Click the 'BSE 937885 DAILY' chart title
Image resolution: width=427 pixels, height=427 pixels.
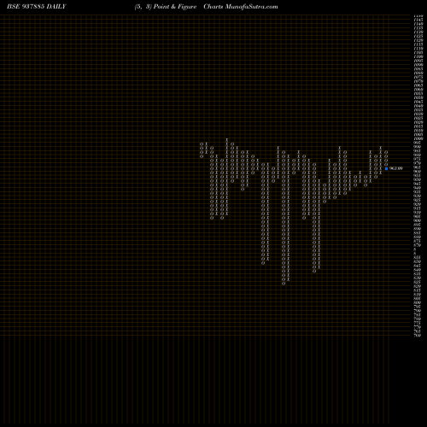click(37, 7)
